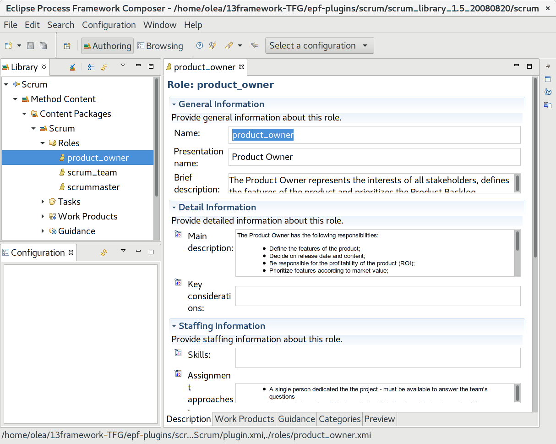This screenshot has height=444, width=556.
Task: Open rich text editor for Assignment approaches
Action: 178,373
